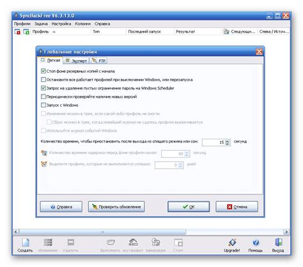Click the Upgrade! icon in bottom toolbar
This screenshot has height=267, width=303.
tap(232, 243)
